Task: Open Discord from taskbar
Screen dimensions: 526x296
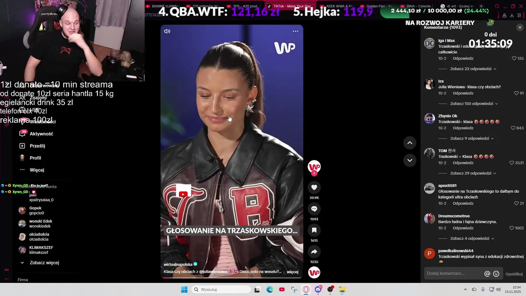Action: click(318, 289)
